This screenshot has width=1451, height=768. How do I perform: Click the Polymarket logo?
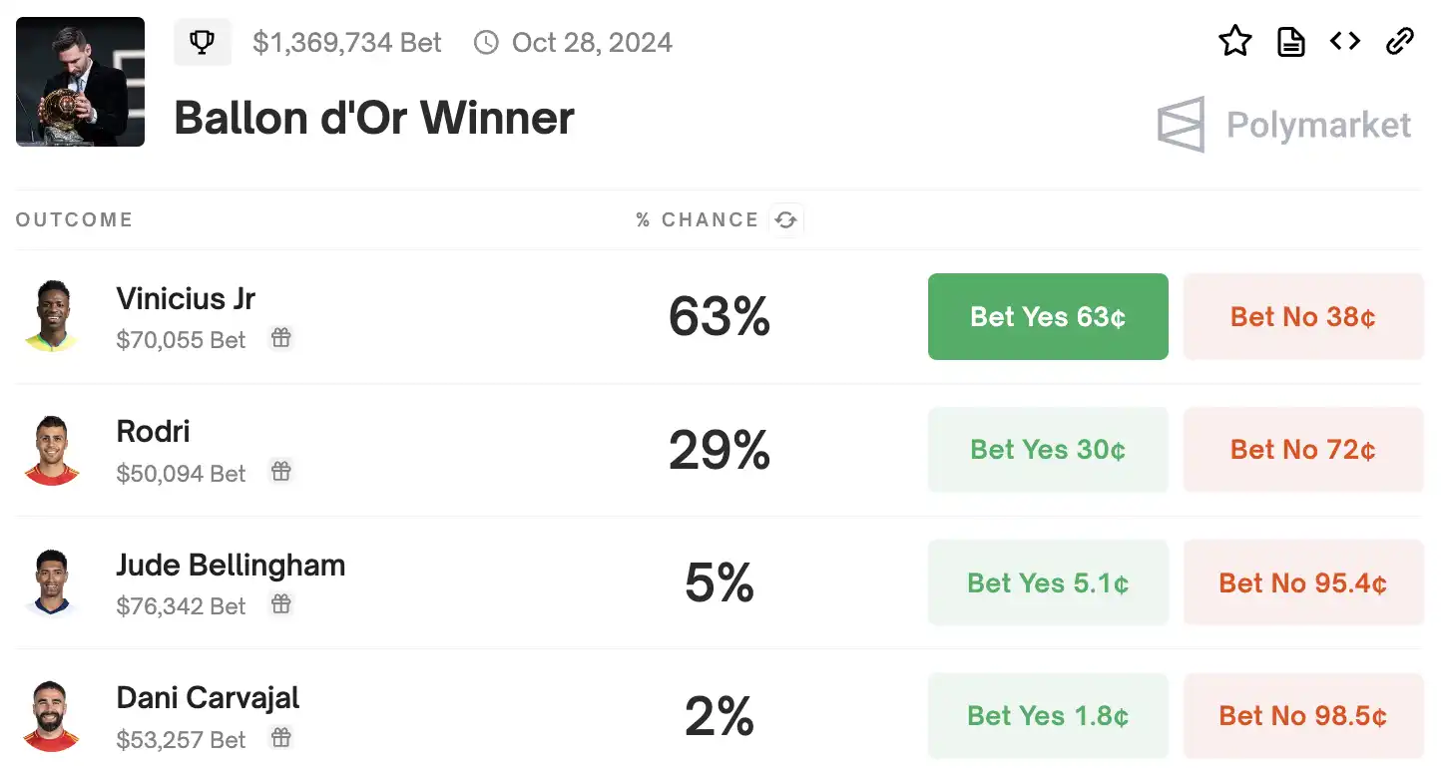(1284, 126)
